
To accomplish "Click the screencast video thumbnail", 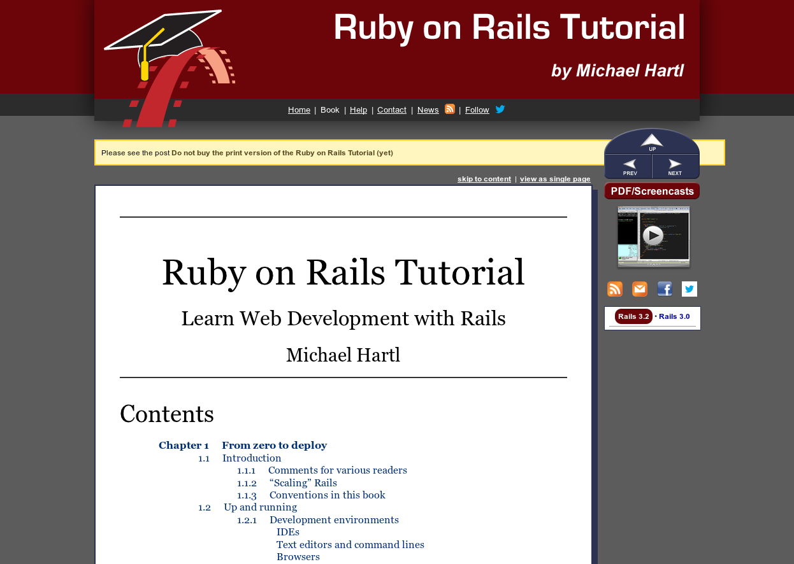I will coord(653,236).
